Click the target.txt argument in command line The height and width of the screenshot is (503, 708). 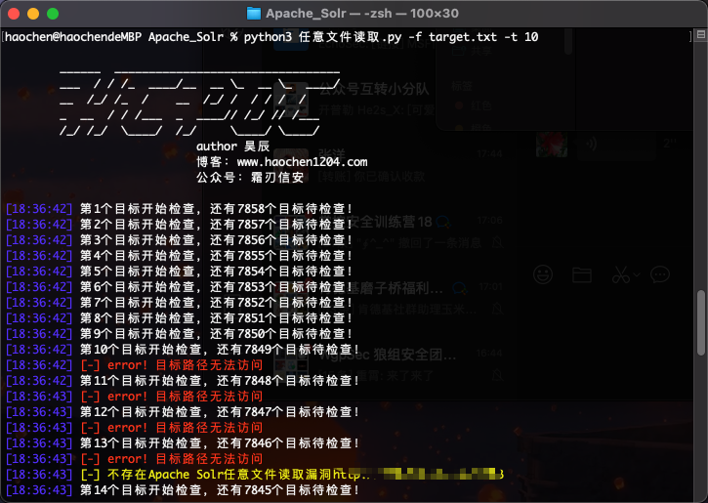click(x=463, y=37)
